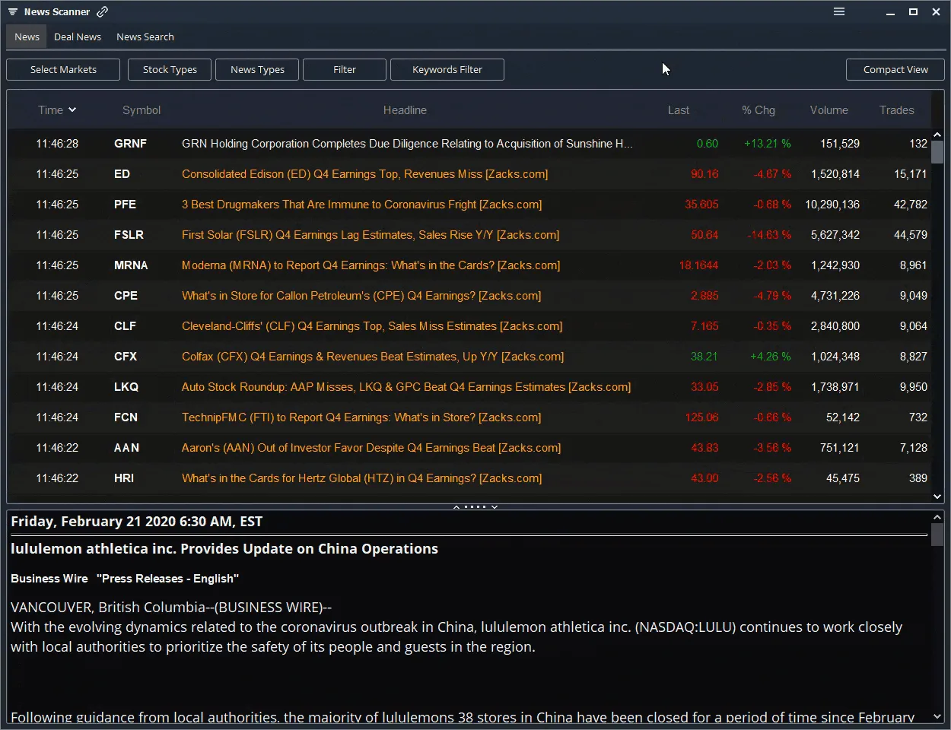
Task: Select the LKQ symbol cell
Action: click(x=126, y=387)
